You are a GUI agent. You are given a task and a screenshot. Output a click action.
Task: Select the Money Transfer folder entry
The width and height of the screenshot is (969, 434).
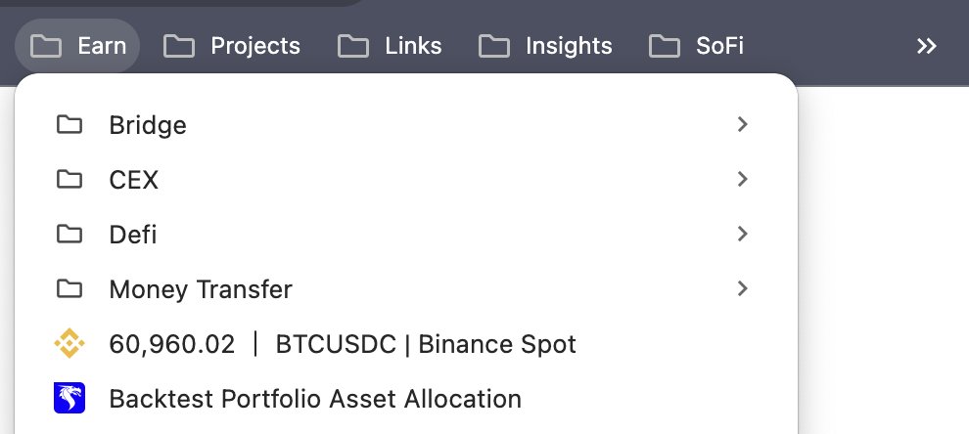pyautogui.click(x=406, y=288)
